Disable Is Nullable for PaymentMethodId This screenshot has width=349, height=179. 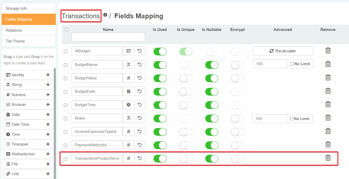point(211,145)
